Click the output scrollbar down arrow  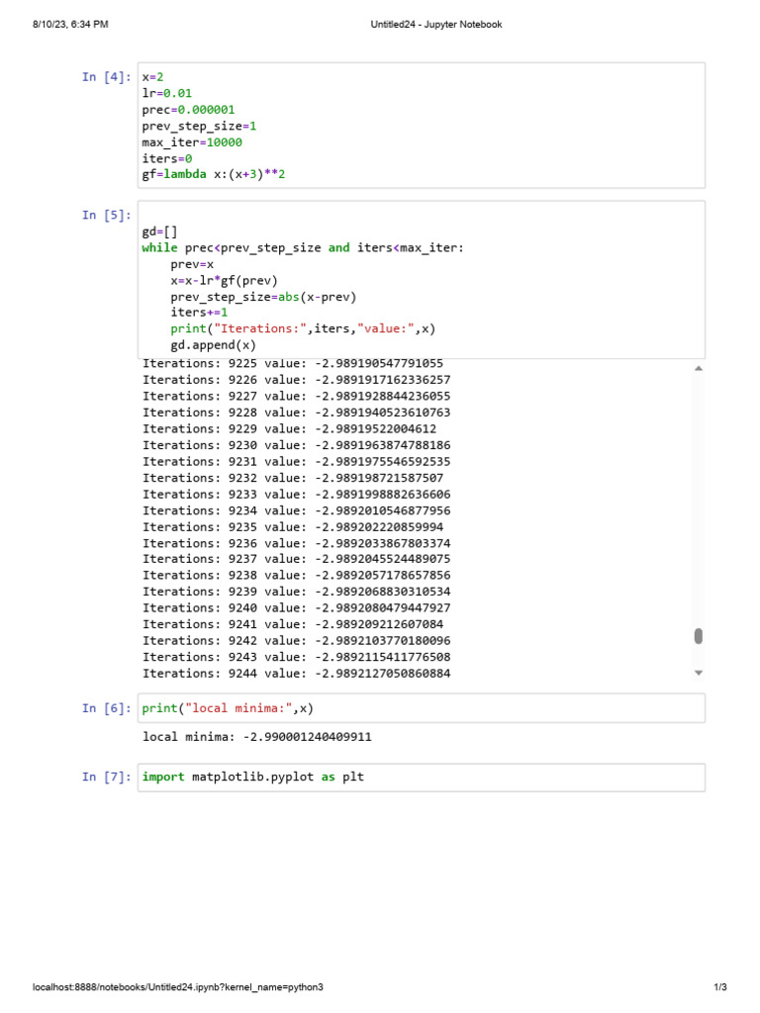tap(698, 673)
